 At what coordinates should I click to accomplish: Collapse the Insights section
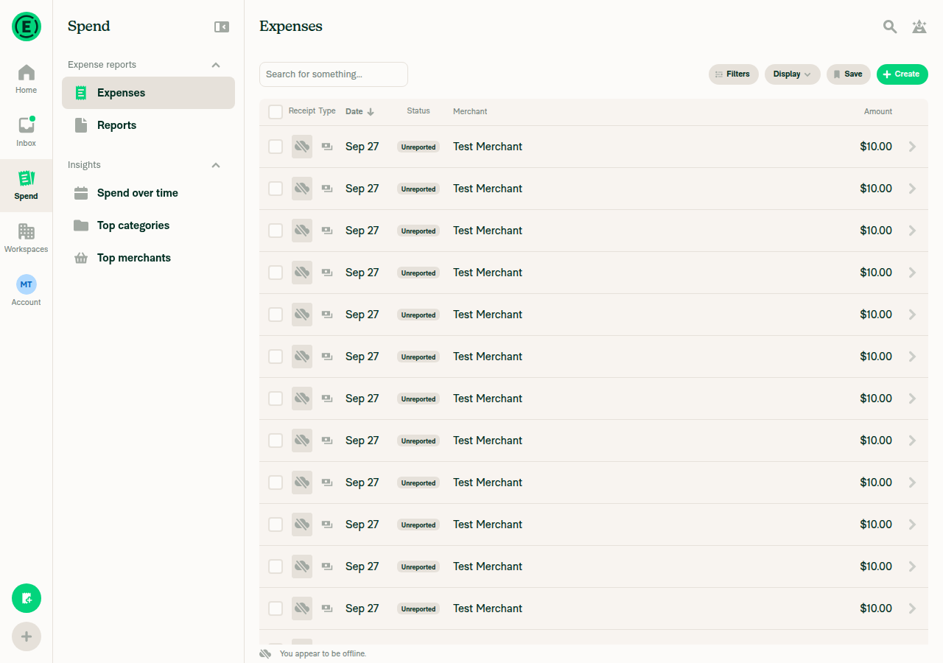point(216,165)
